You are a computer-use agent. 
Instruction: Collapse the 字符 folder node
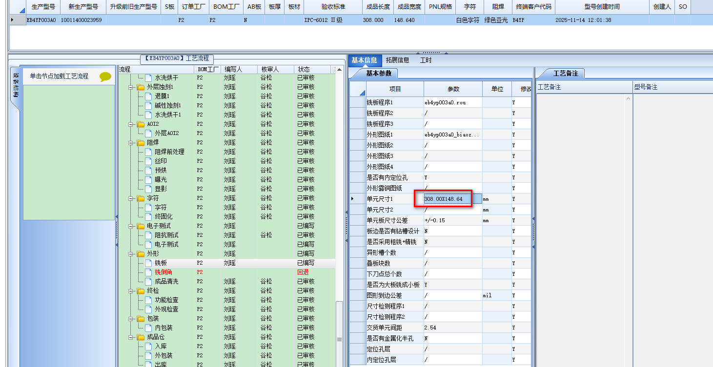(x=131, y=198)
